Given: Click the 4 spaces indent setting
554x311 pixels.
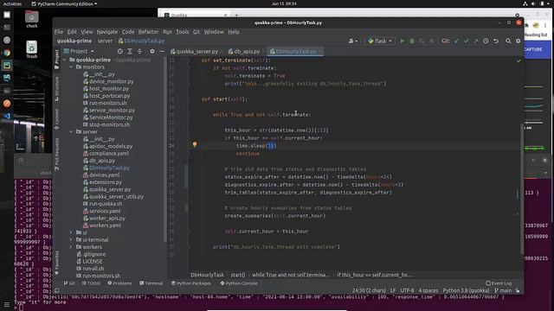Looking at the screenshot, I should coord(428,290).
